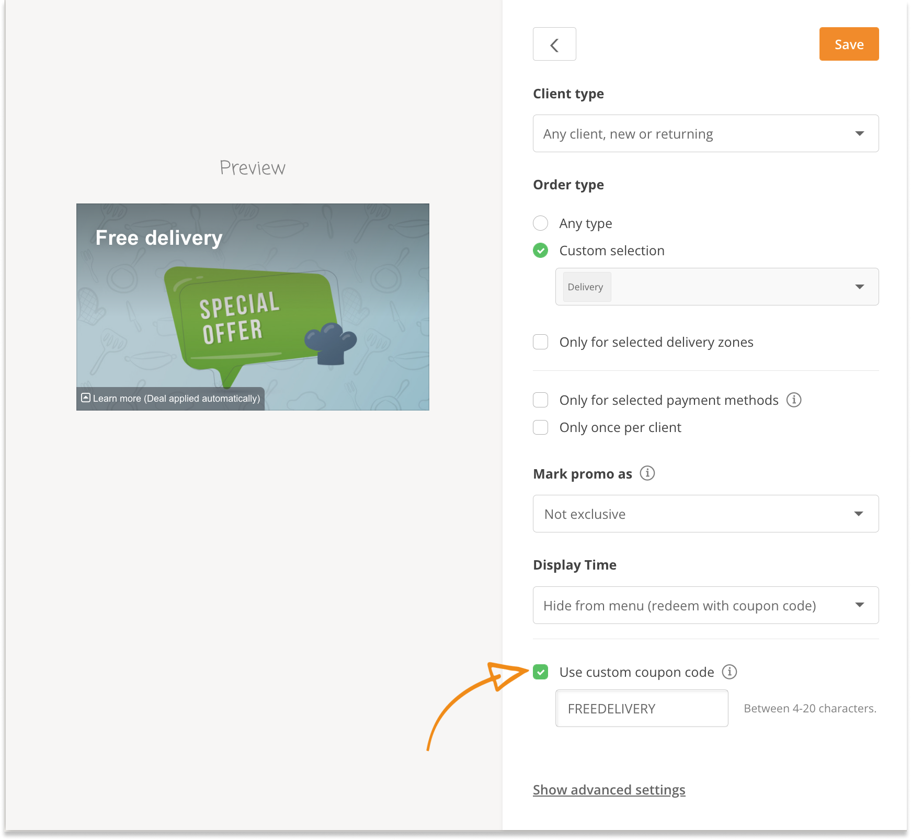Select Custom selection order type
Screen dimensions: 911x840
click(x=540, y=251)
